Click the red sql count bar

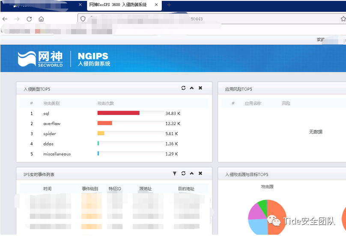[x=119, y=113]
